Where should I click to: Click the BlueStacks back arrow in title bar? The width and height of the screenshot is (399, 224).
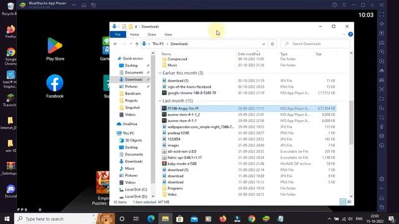point(74,5)
